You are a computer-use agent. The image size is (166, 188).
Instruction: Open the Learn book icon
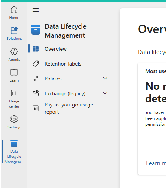click(x=14, y=72)
